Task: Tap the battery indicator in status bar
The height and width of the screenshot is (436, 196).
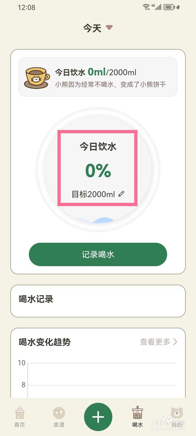Action: 169,7
